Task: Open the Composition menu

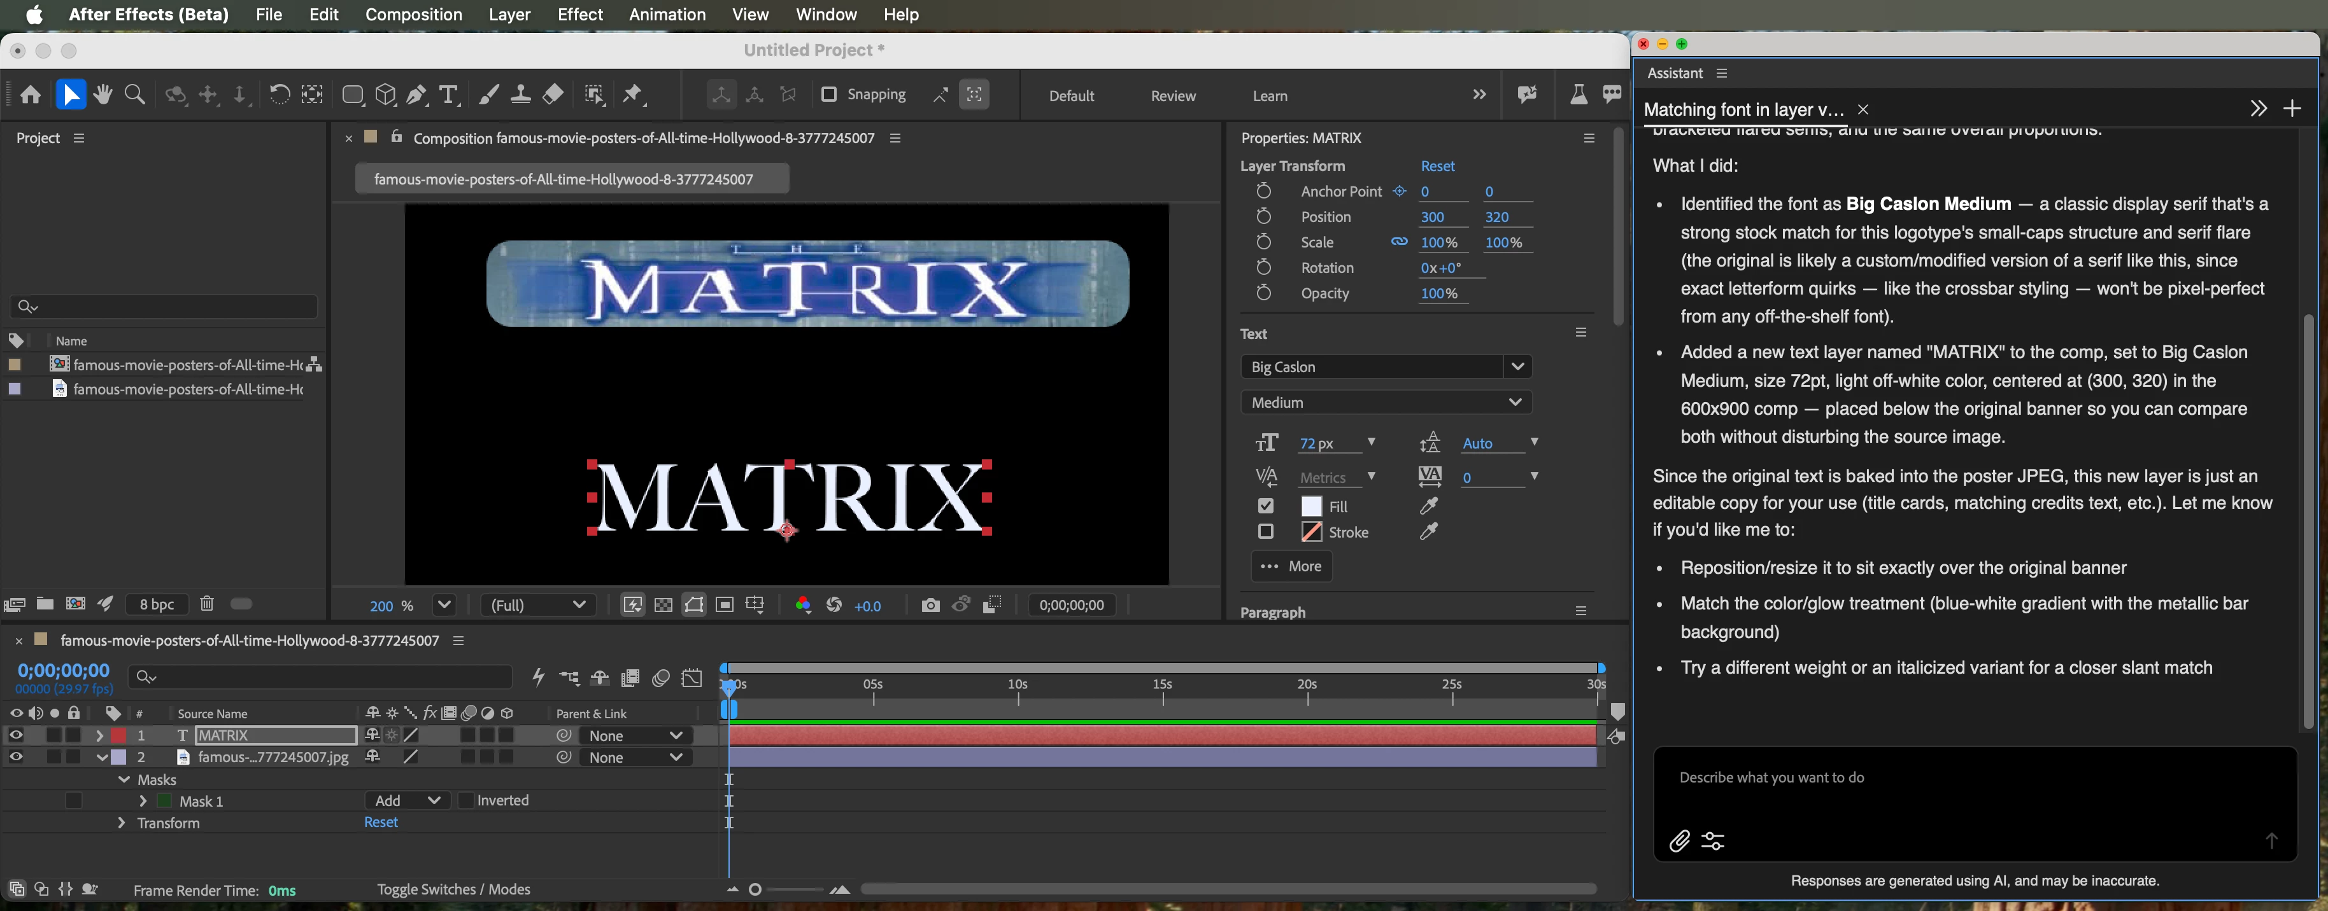Action: pyautogui.click(x=413, y=15)
